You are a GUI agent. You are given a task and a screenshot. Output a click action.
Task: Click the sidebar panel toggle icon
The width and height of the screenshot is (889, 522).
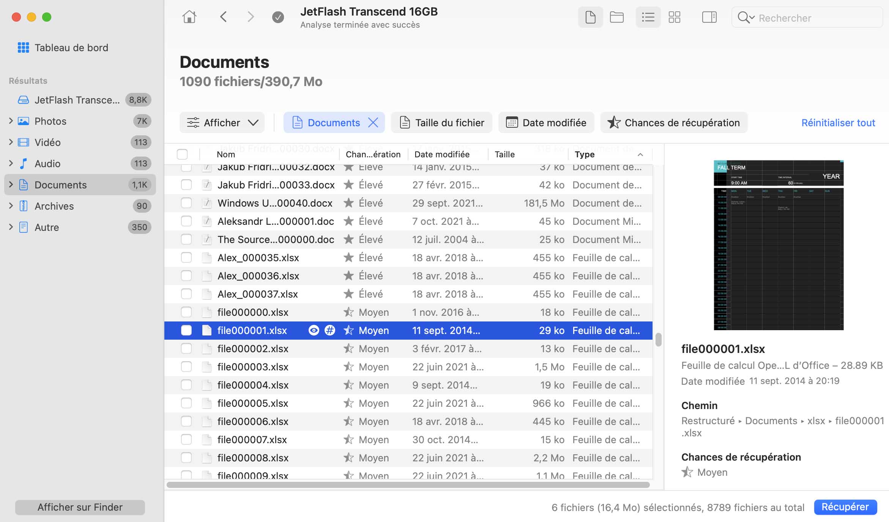[x=709, y=17]
